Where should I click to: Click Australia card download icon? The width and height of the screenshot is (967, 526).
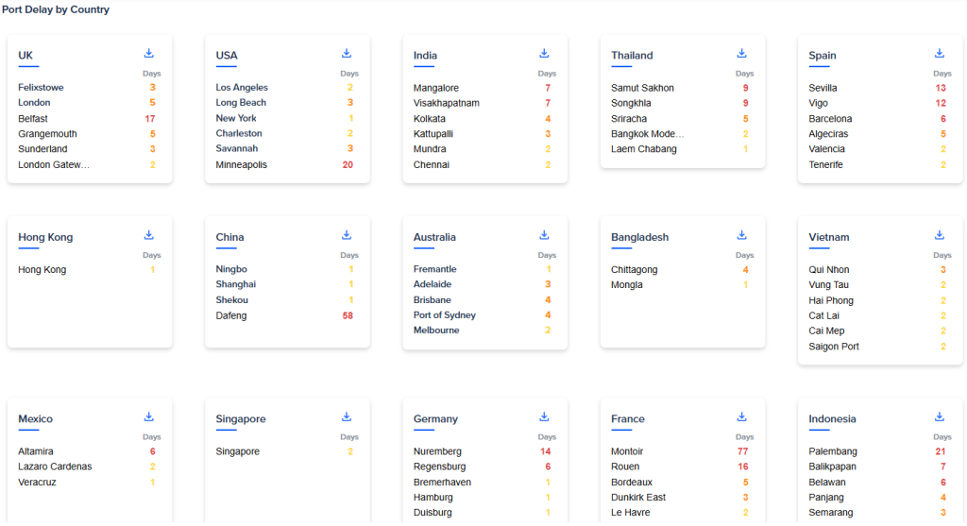point(544,235)
